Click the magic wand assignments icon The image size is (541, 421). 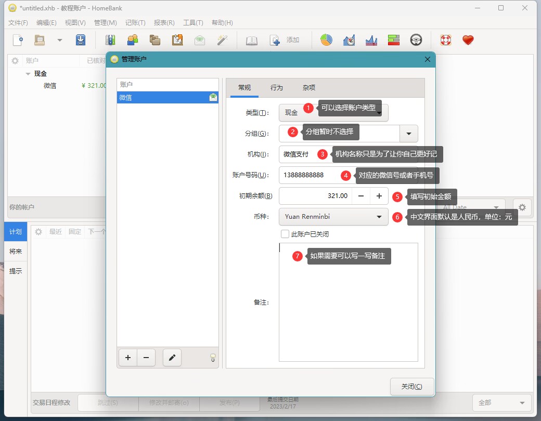coord(223,40)
